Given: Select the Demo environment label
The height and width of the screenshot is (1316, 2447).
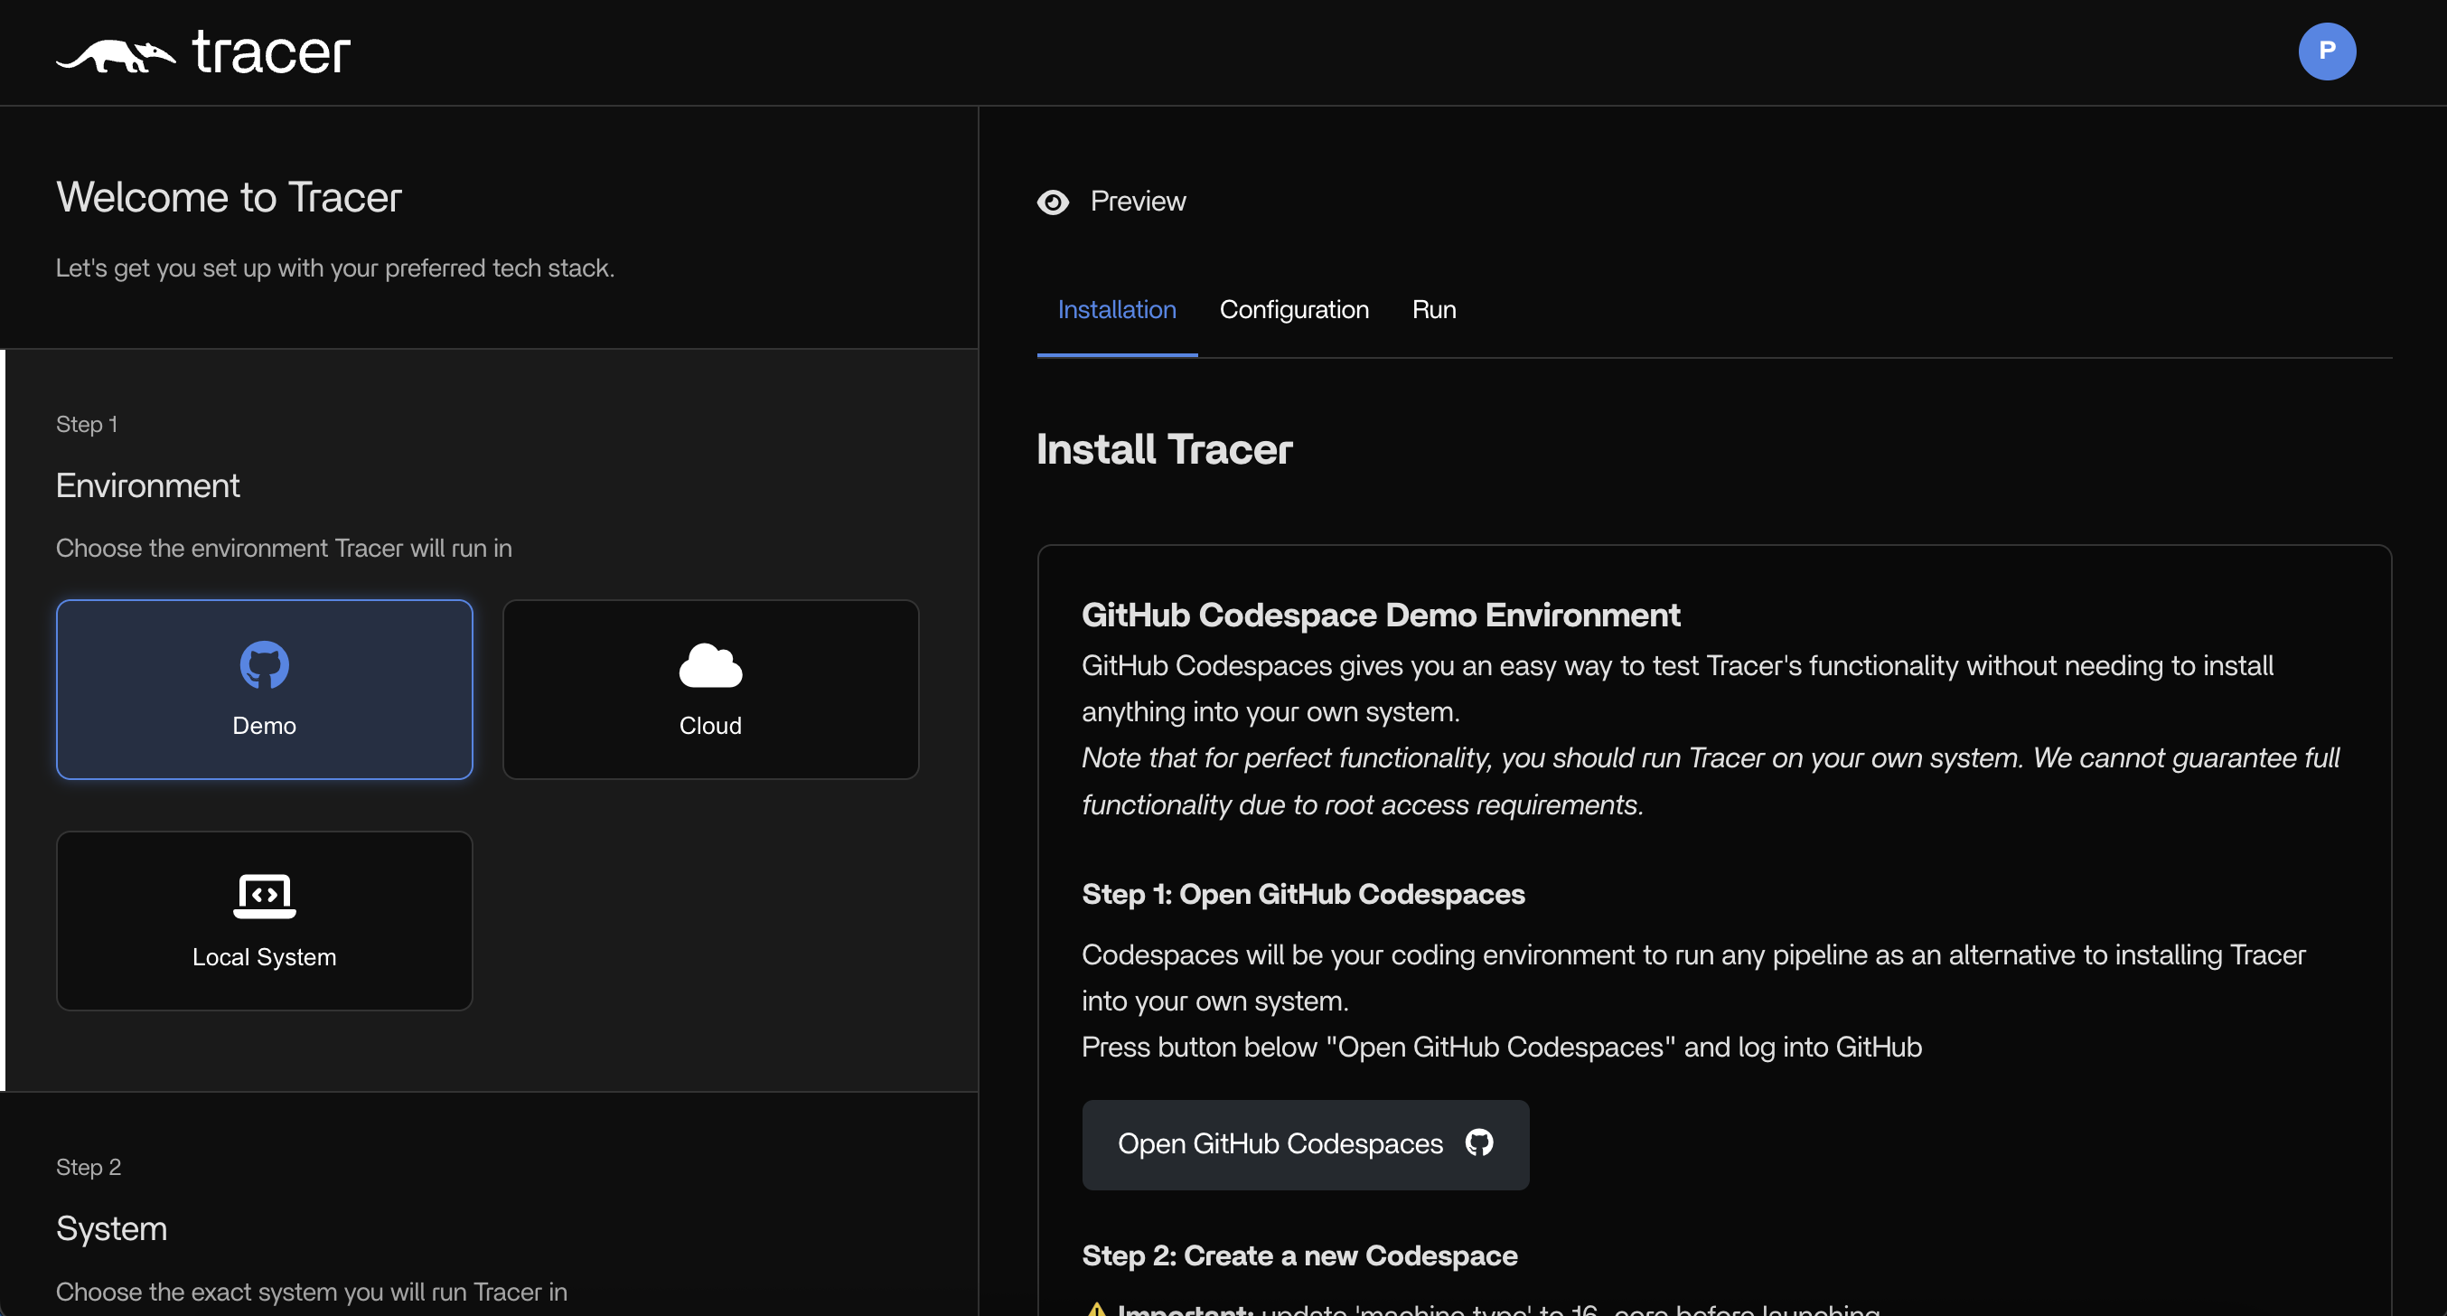Looking at the screenshot, I should [264, 726].
